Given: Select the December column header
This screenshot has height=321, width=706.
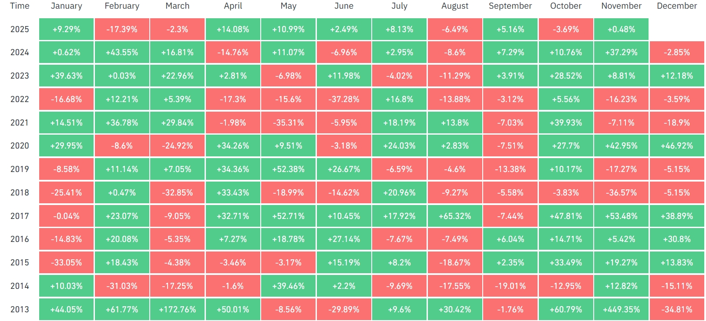Looking at the screenshot, I should pyautogui.click(x=677, y=6).
